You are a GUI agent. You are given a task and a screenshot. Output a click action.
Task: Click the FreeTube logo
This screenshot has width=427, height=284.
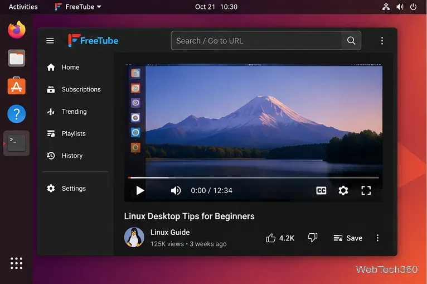pyautogui.click(x=93, y=40)
